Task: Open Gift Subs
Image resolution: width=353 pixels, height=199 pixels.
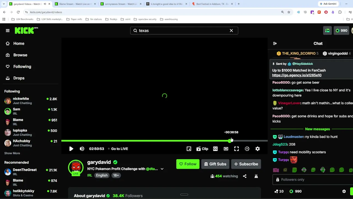Action: pos(215,164)
